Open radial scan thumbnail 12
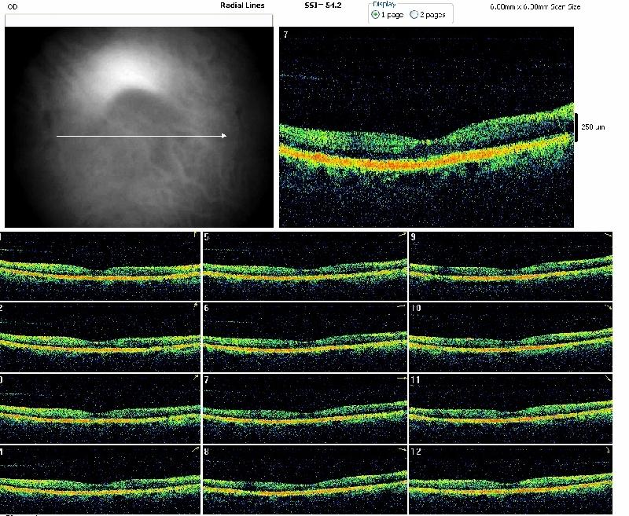This screenshot has width=629, height=516. tap(510, 481)
